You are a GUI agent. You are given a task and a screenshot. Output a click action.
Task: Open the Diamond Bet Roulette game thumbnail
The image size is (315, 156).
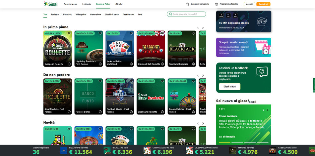pos(151,49)
